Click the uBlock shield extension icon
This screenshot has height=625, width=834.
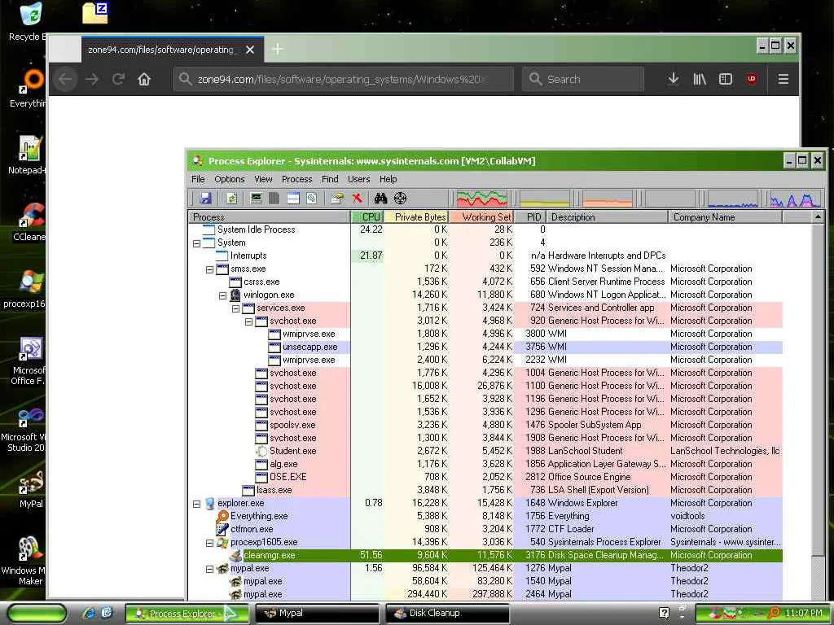pyautogui.click(x=752, y=79)
